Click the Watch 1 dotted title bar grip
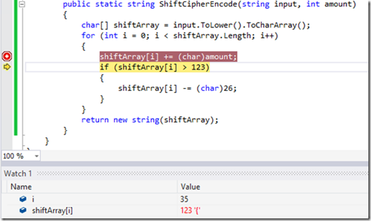371x221 pixels. tap(203, 173)
